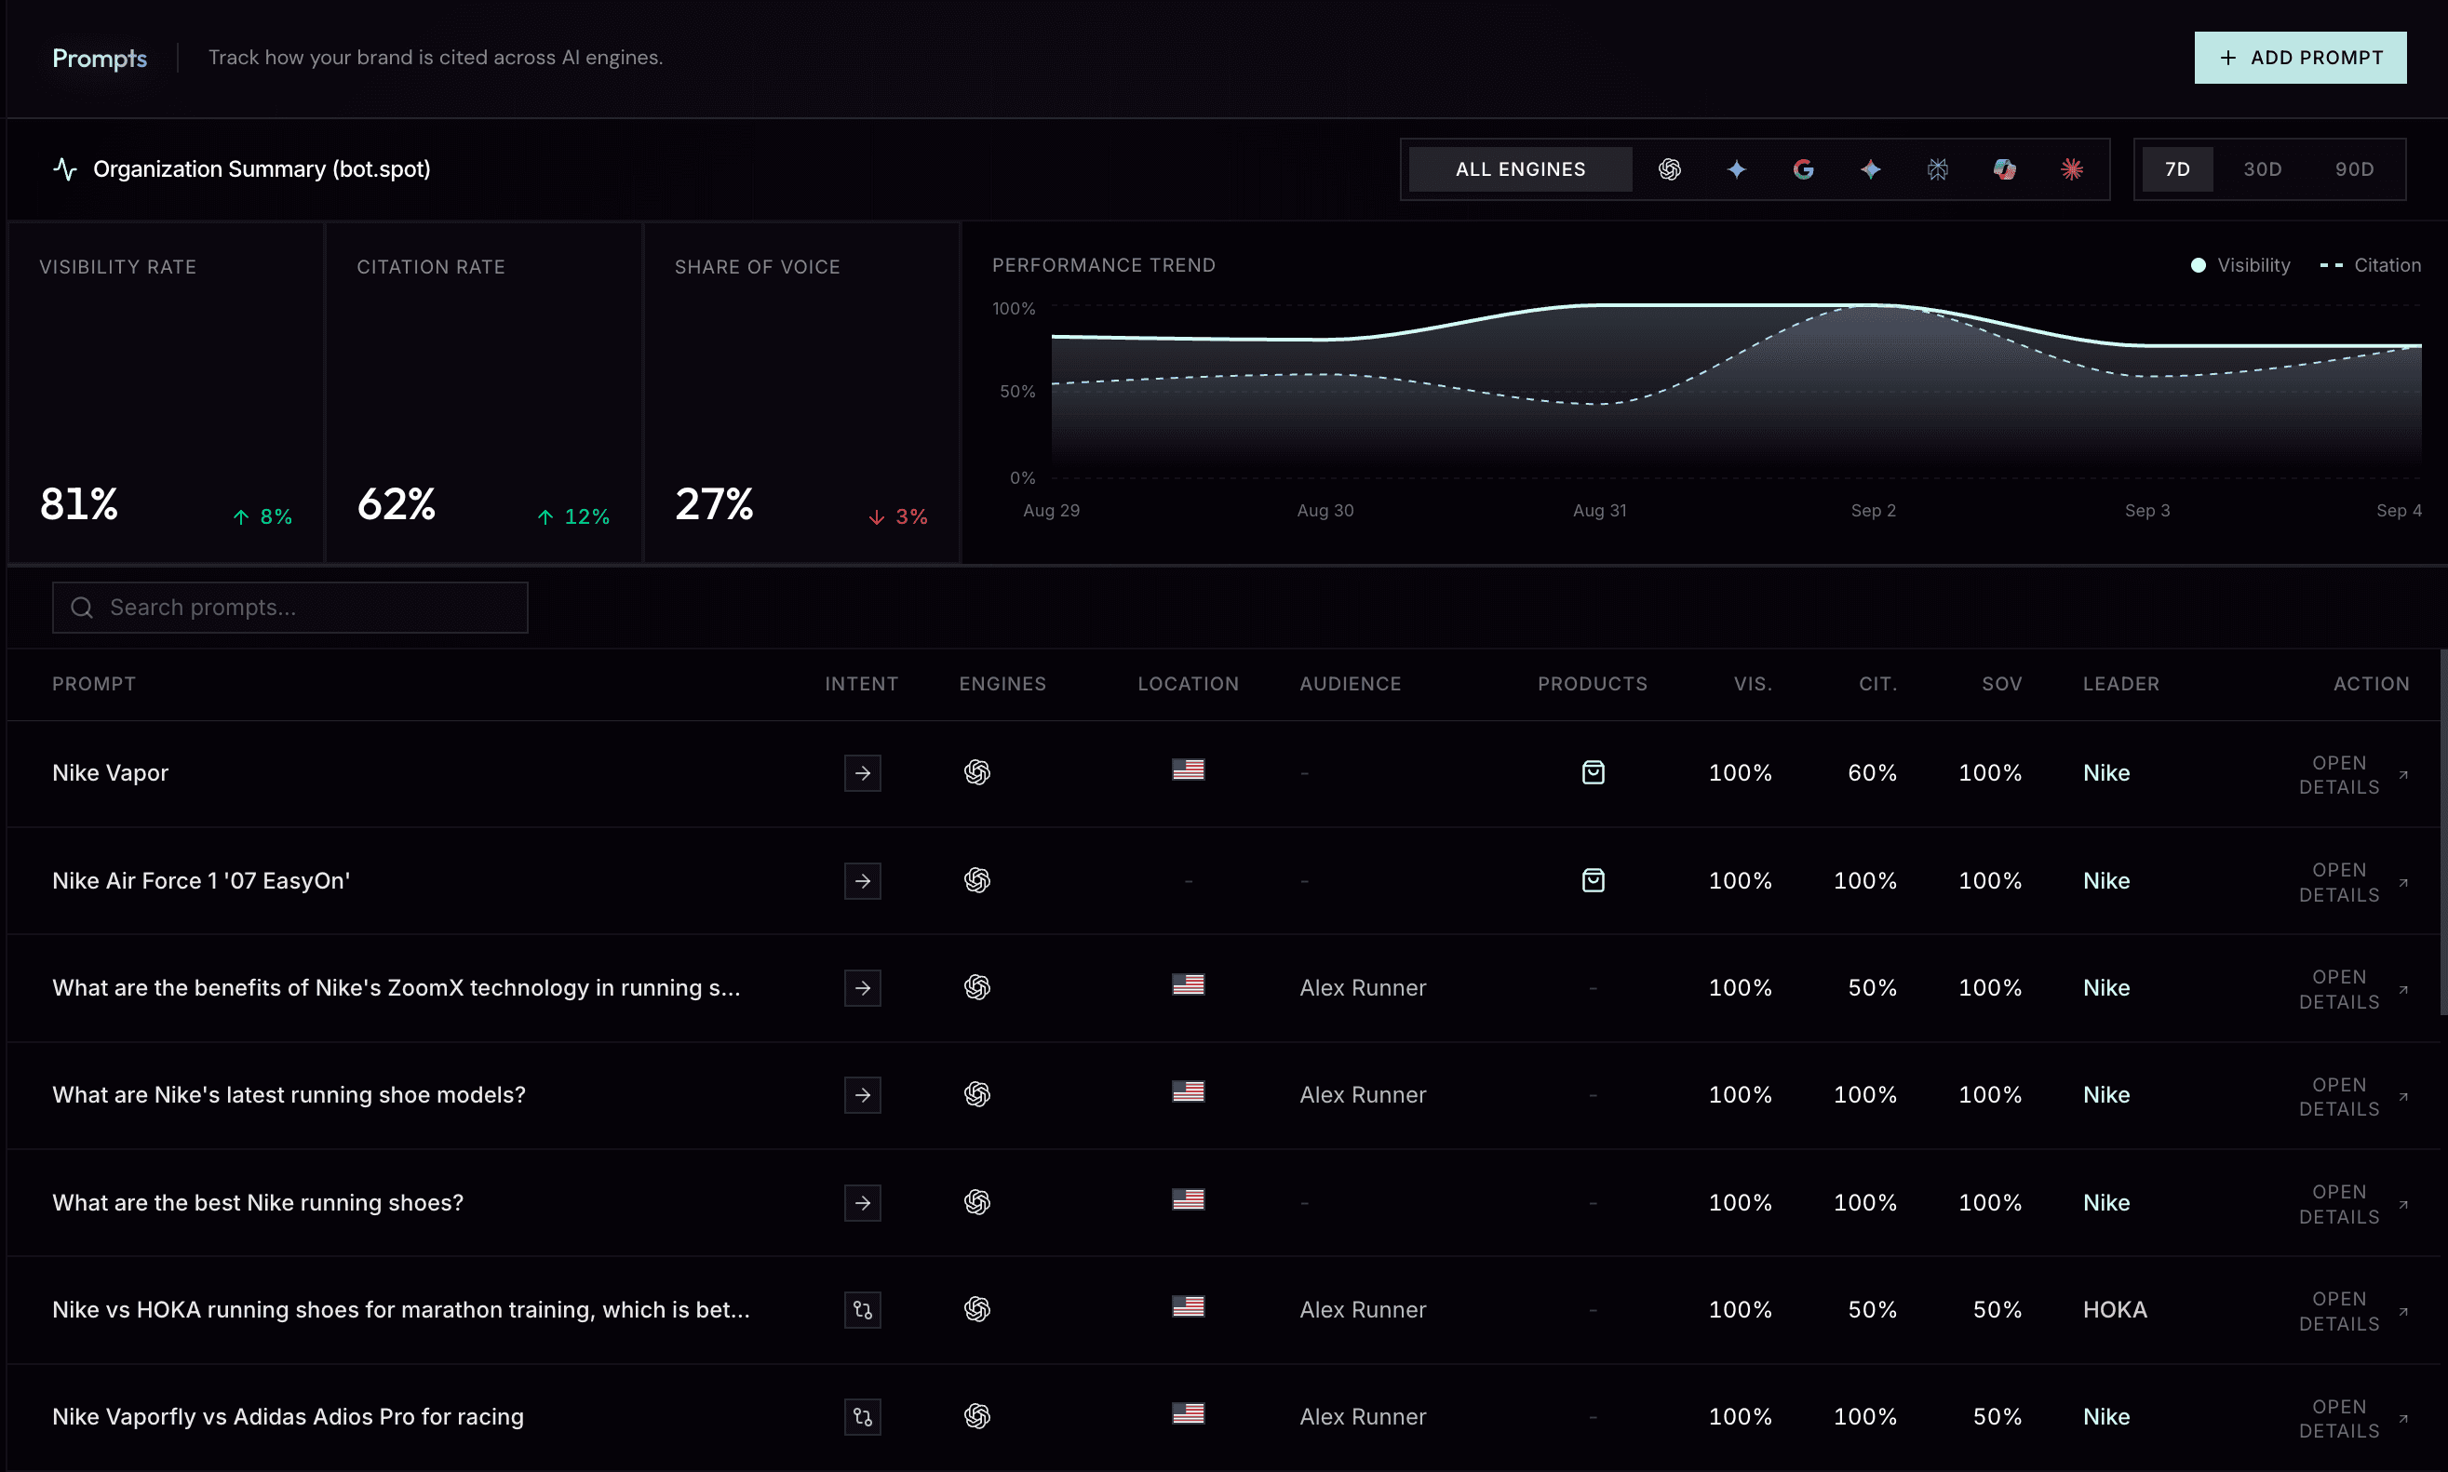Viewport: 2448px width, 1472px height.
Task: Click the intent arrow in the ZoomX technology row
Action: pyautogui.click(x=862, y=988)
